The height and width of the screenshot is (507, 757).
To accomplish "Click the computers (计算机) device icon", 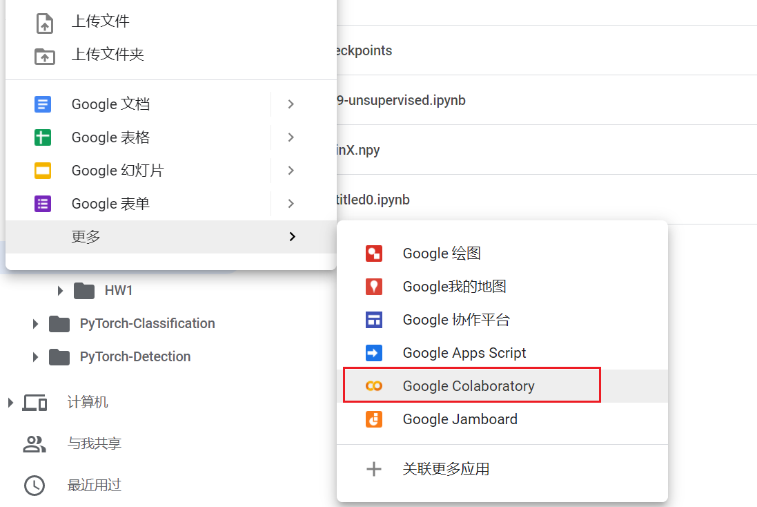I will click(35, 402).
